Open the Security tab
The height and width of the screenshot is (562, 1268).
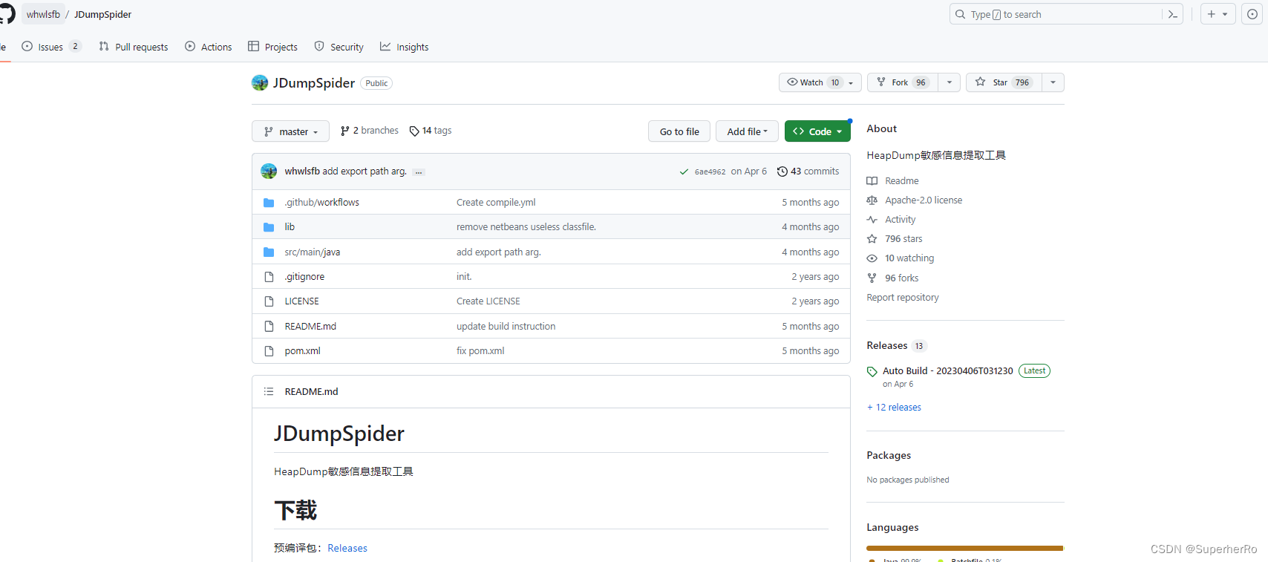point(339,47)
